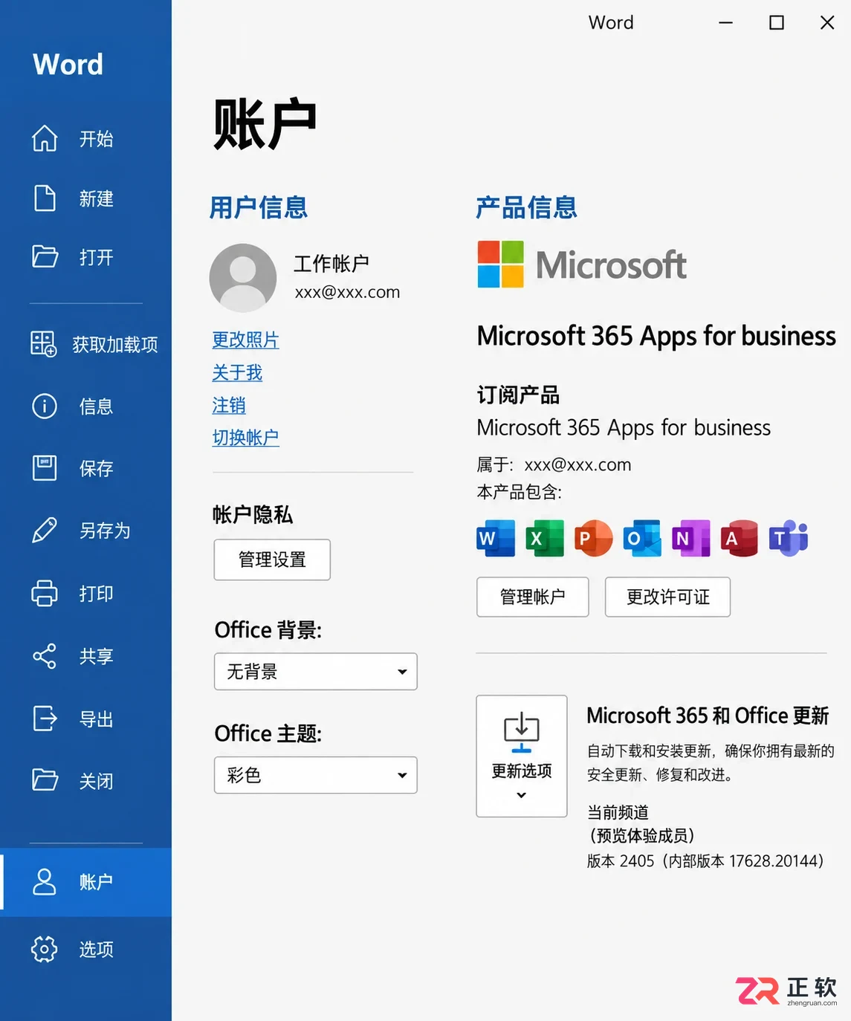This screenshot has width=851, height=1021.
Task: Select the 新建 menu item
Action: click(x=85, y=198)
